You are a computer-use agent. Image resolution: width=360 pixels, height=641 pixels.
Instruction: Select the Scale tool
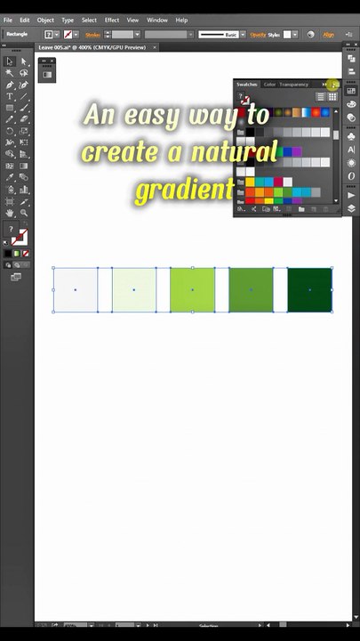24,131
